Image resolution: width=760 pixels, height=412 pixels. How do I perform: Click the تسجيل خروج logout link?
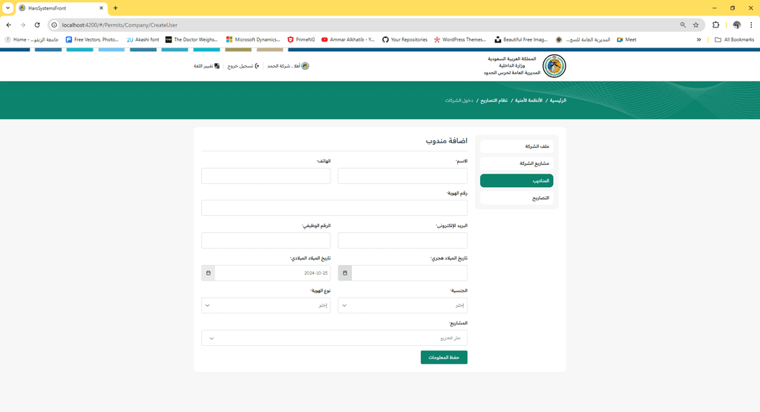point(240,66)
